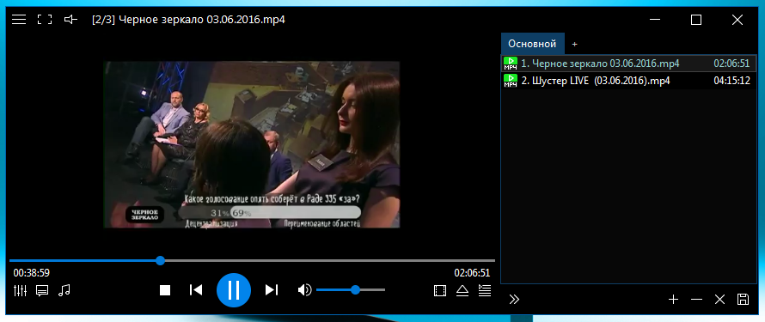
Task: Open the video frame/aspect icon
Action: coord(439,291)
